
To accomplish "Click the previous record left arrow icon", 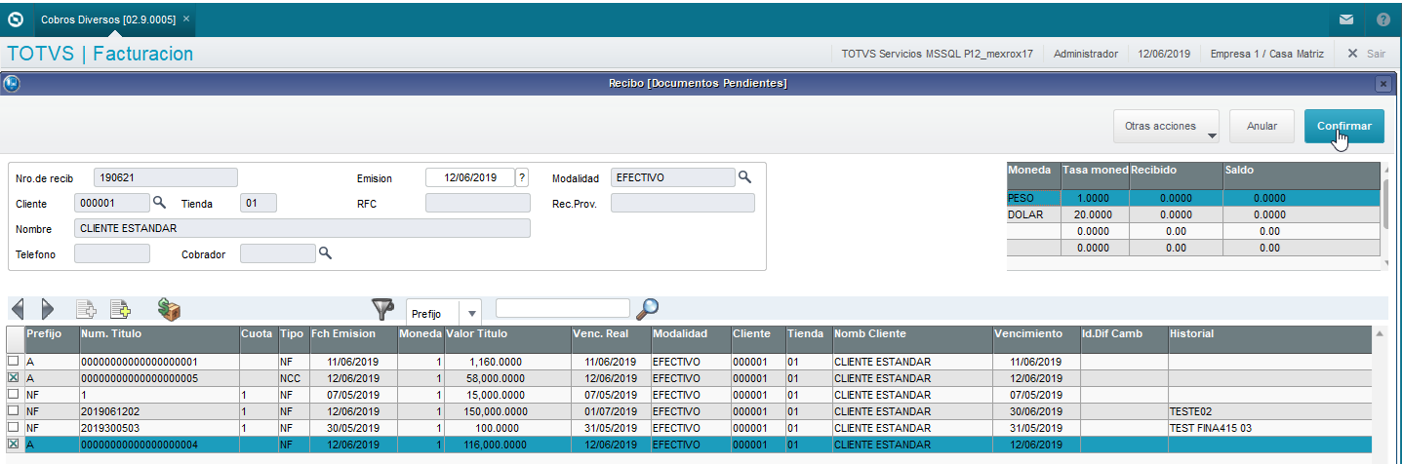I will click(18, 310).
